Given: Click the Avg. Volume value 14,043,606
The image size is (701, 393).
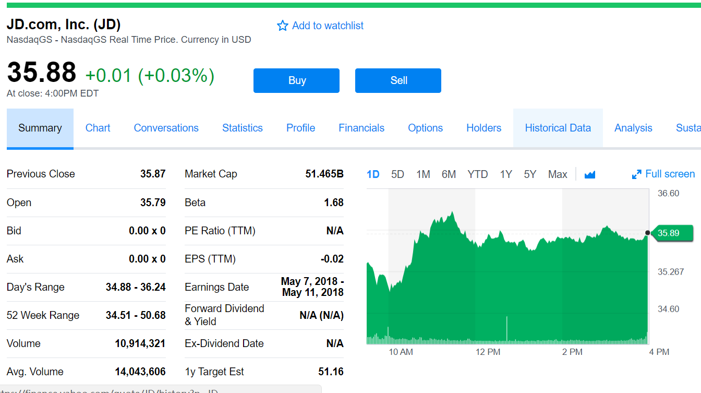Looking at the screenshot, I should click(140, 372).
